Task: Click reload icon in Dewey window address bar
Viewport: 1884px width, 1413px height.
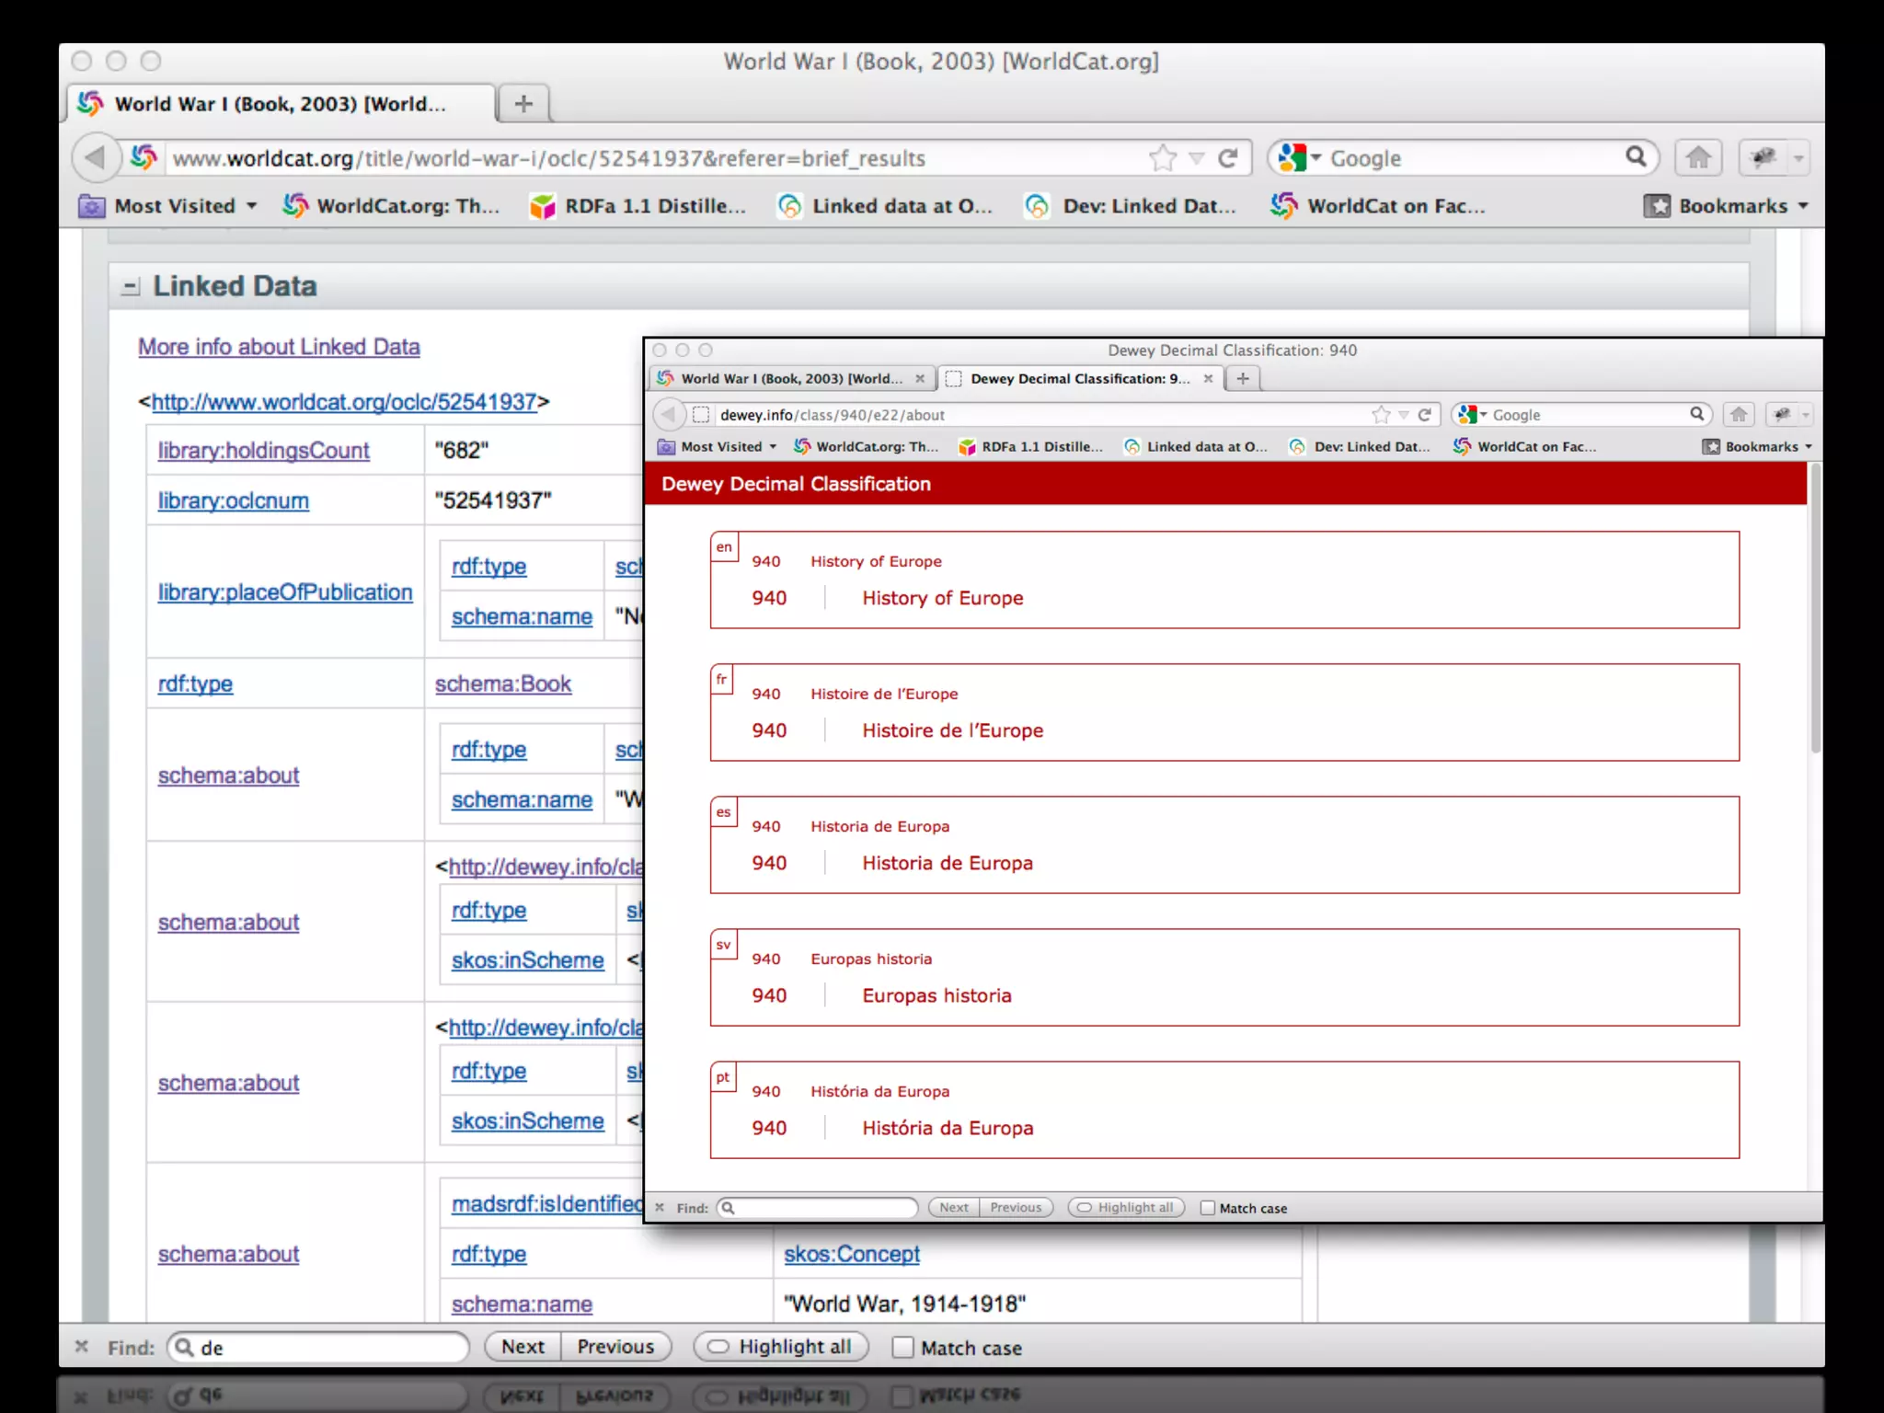Action: point(1424,415)
